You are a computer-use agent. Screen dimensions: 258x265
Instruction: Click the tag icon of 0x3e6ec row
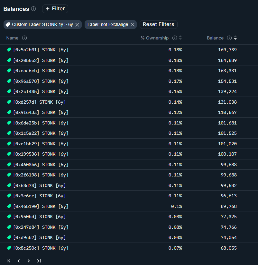[9, 196]
